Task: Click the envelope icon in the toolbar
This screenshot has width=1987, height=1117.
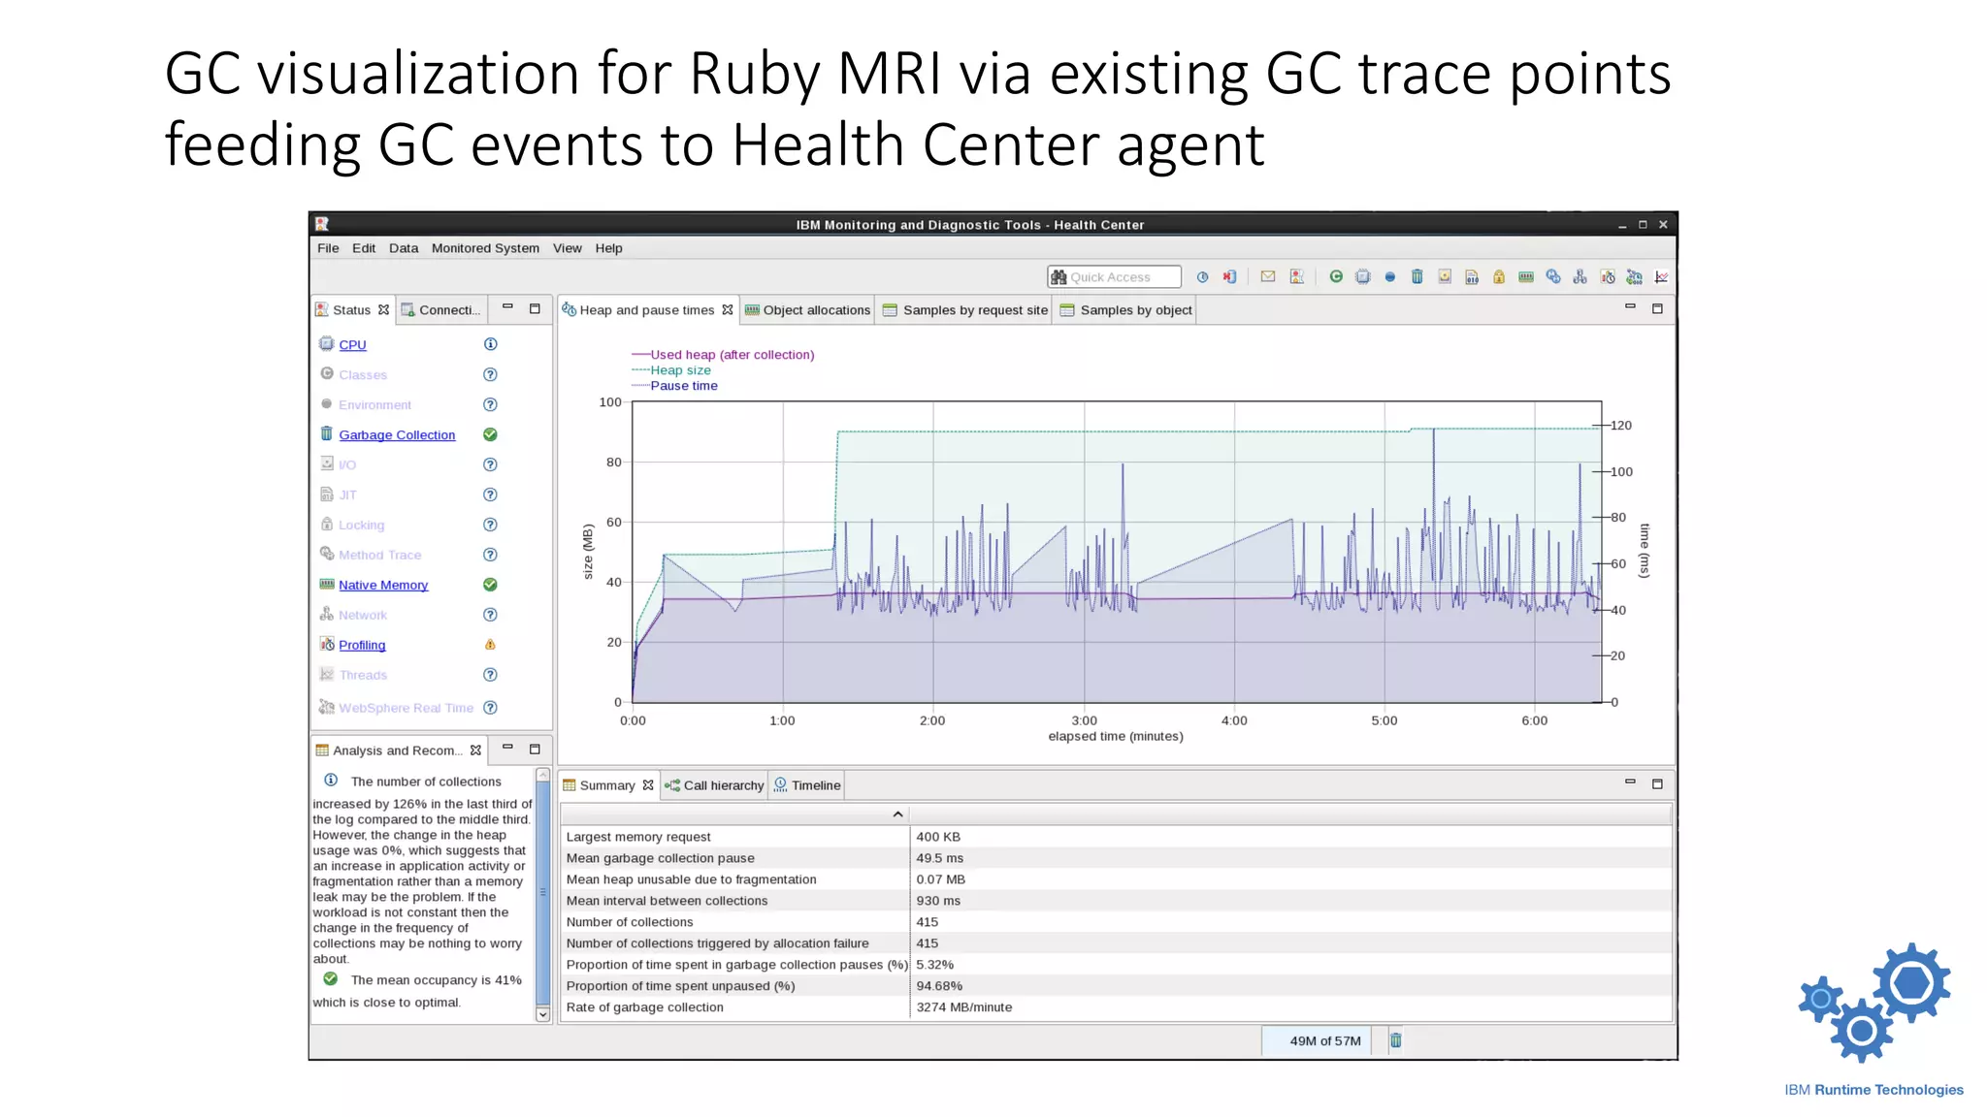Action: pos(1268,276)
